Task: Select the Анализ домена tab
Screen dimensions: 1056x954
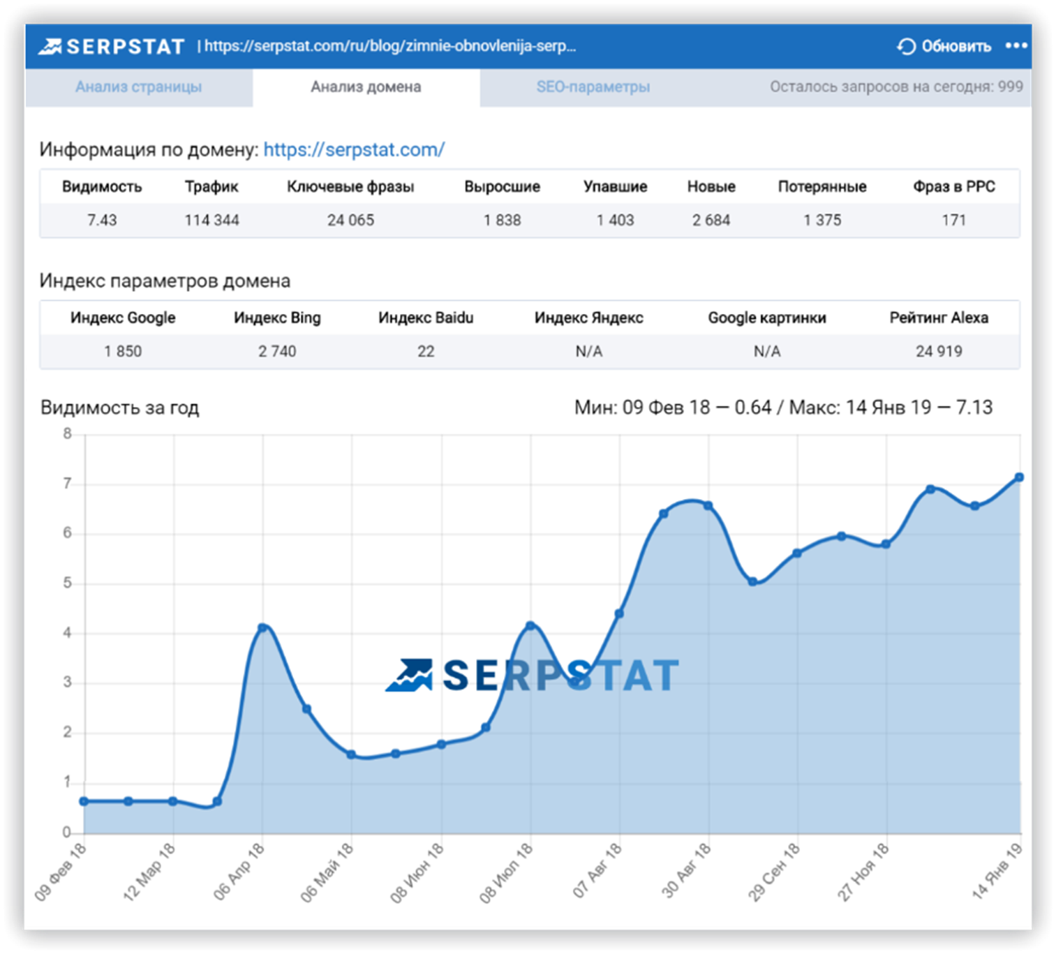Action: coord(366,87)
